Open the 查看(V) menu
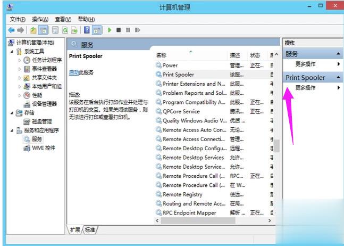This screenshot has height=246, width=344. tap(63, 19)
